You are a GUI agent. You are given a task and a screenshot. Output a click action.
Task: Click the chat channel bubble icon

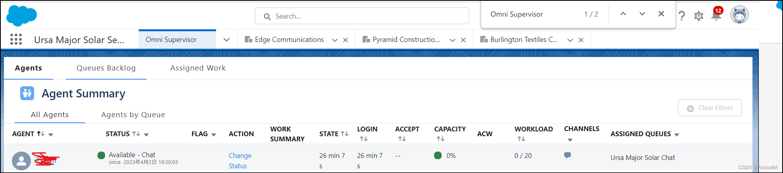coord(567,155)
